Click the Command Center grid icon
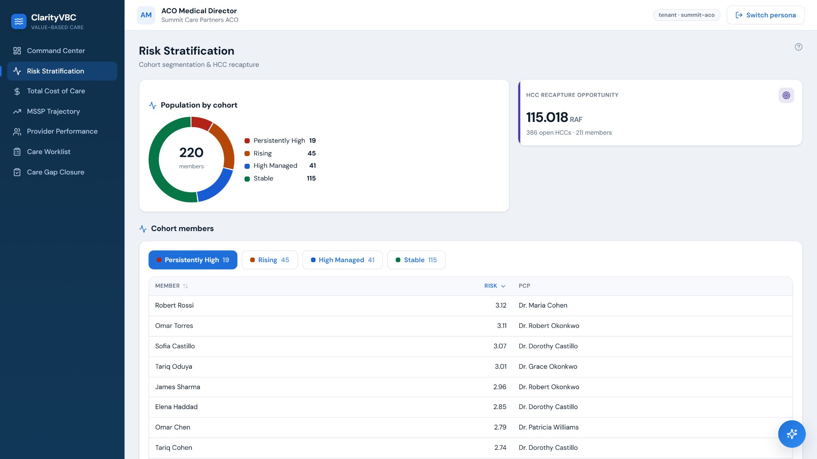This screenshot has height=459, width=817. pyautogui.click(x=17, y=51)
